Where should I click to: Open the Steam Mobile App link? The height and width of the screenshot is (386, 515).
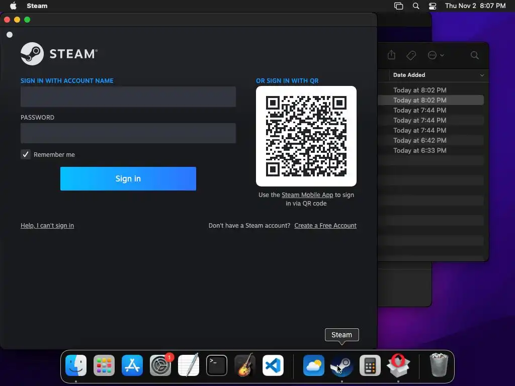[x=307, y=195]
